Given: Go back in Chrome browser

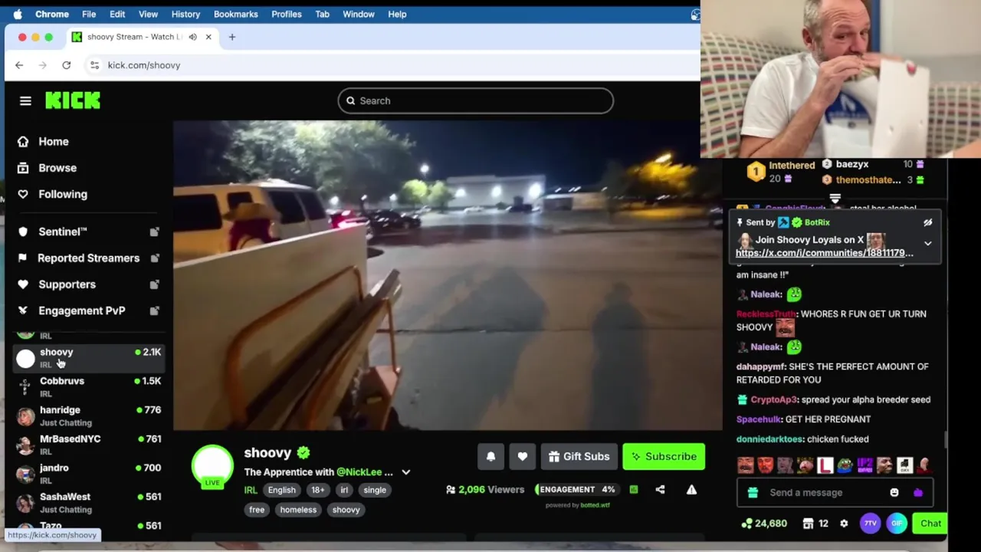Looking at the screenshot, I should (x=19, y=65).
